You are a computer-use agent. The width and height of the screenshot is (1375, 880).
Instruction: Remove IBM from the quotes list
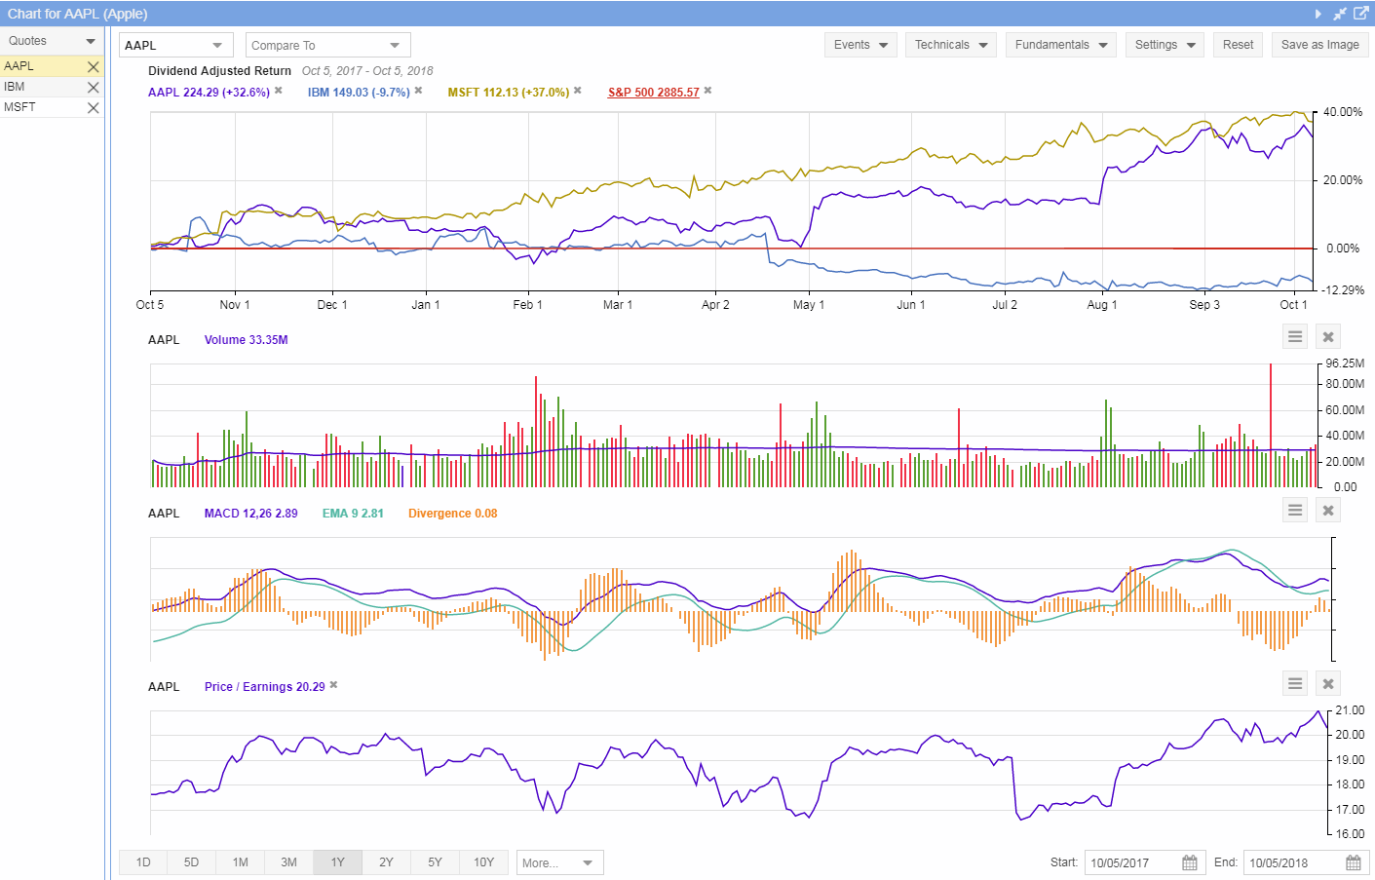point(94,88)
